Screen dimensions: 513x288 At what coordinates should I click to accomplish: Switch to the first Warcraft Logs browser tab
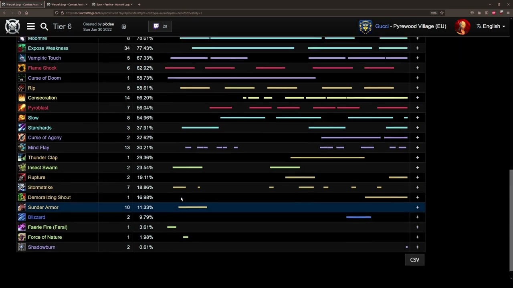[x=22, y=4]
